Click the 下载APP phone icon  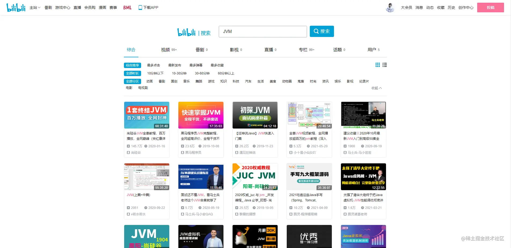point(140,7)
